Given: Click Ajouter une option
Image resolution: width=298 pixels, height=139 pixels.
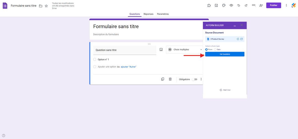Looking at the screenshot, I should (x=107, y=67).
